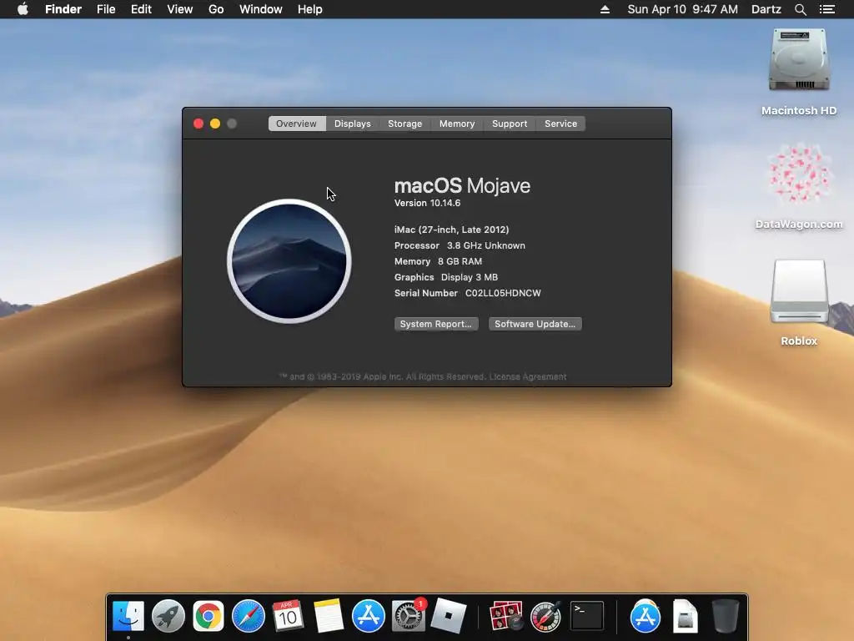The image size is (854, 641).
Task: Switch to the Displays tab
Action: 353,124
